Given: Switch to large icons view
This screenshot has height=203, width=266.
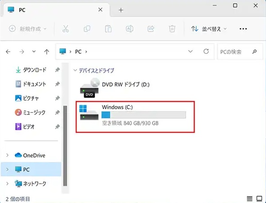Looking at the screenshot, I should pos(259,198).
